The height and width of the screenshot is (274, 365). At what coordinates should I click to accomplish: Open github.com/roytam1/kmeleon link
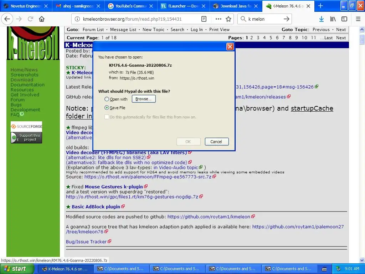click(209, 217)
